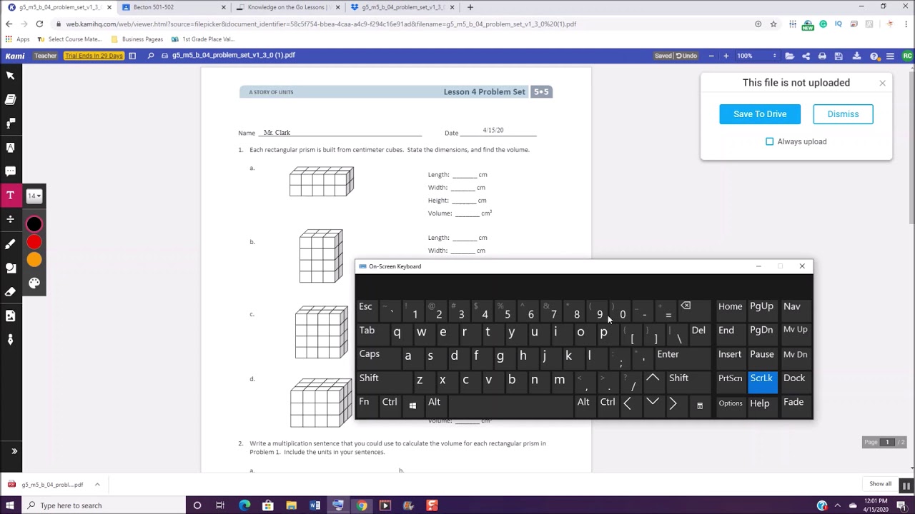This screenshot has width=915, height=514.
Task: Toggle ScrLk on the On-Screen Keyboard
Action: click(762, 381)
